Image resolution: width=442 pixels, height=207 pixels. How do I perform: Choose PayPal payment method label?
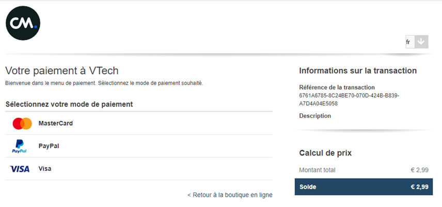click(x=49, y=146)
